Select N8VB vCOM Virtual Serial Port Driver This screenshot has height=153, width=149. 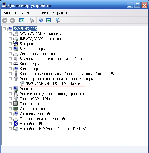pos(53,84)
